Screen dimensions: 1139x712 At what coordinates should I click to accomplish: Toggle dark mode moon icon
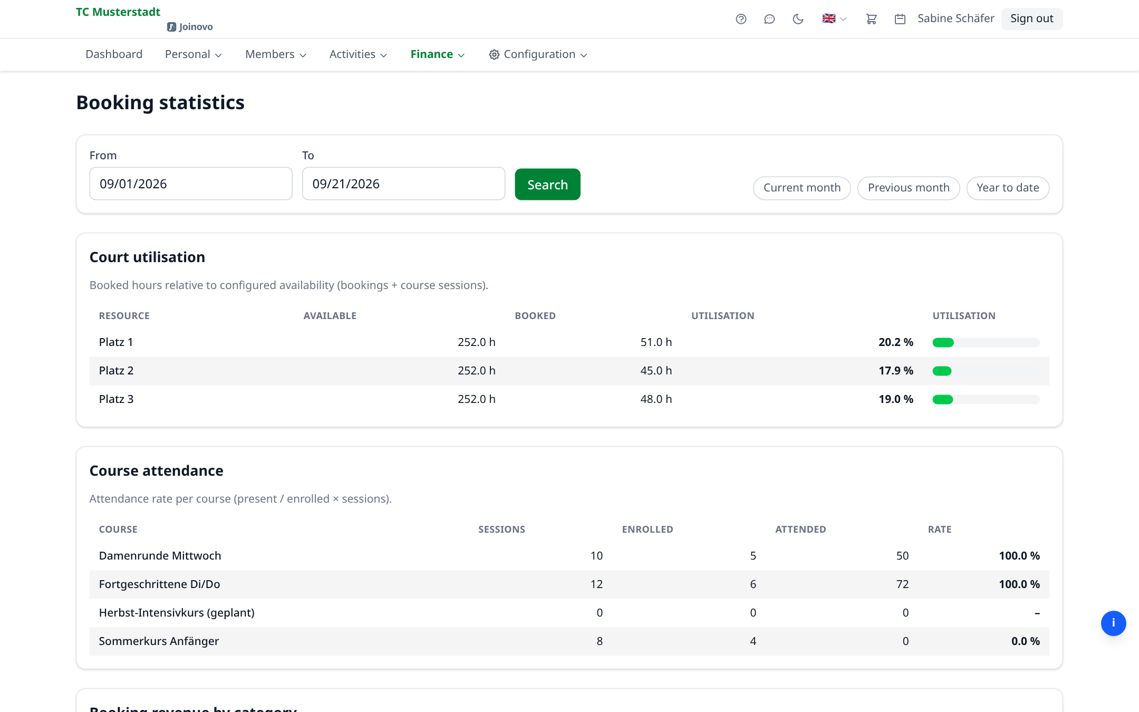[x=798, y=19]
